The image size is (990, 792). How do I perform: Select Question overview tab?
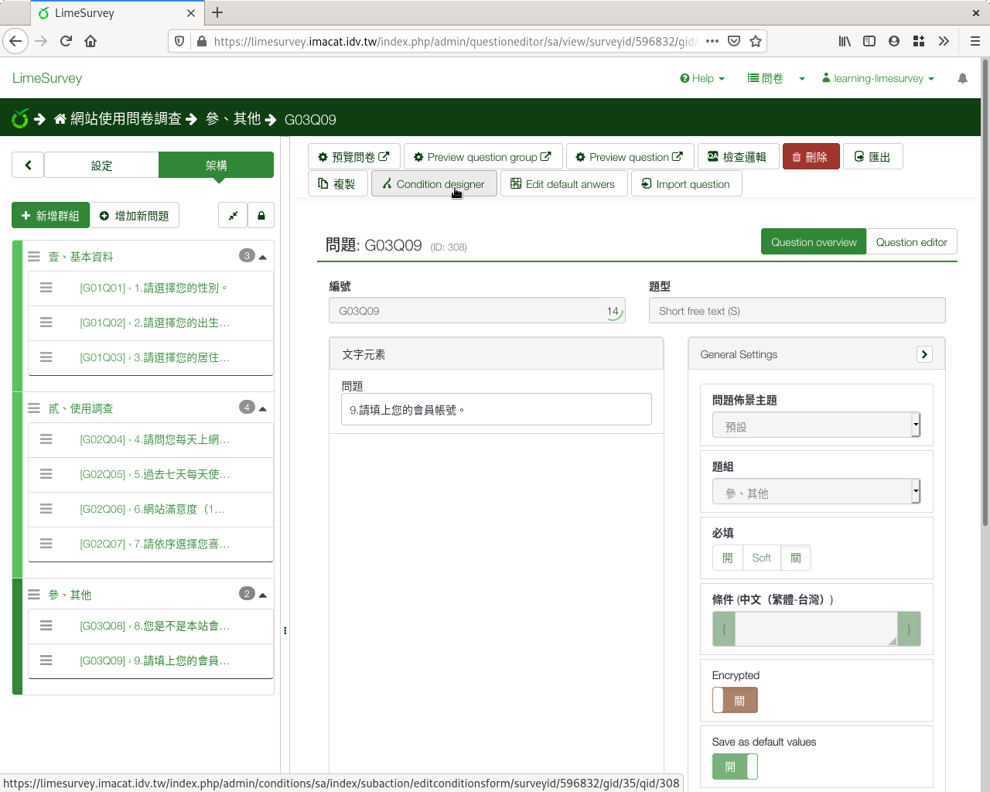click(814, 242)
